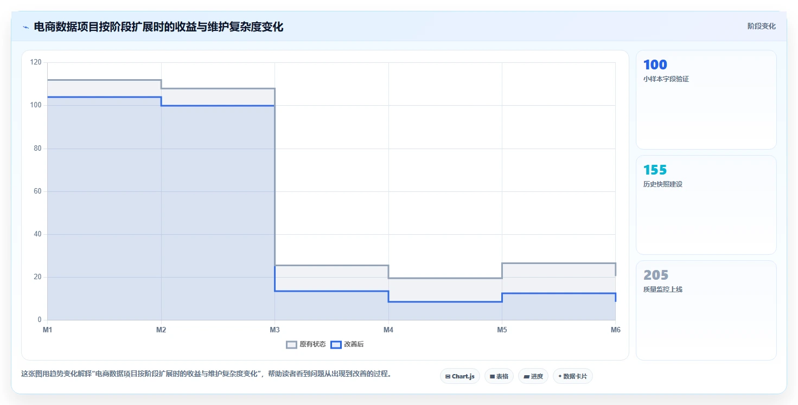
Task: Click the M3 x-axis label
Action: [274, 330]
